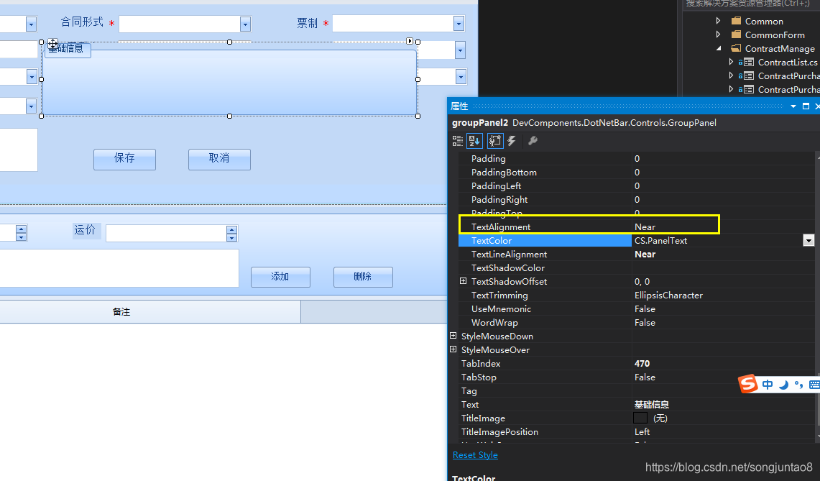Click the 保存 button
The height and width of the screenshot is (481, 820).
click(x=124, y=159)
